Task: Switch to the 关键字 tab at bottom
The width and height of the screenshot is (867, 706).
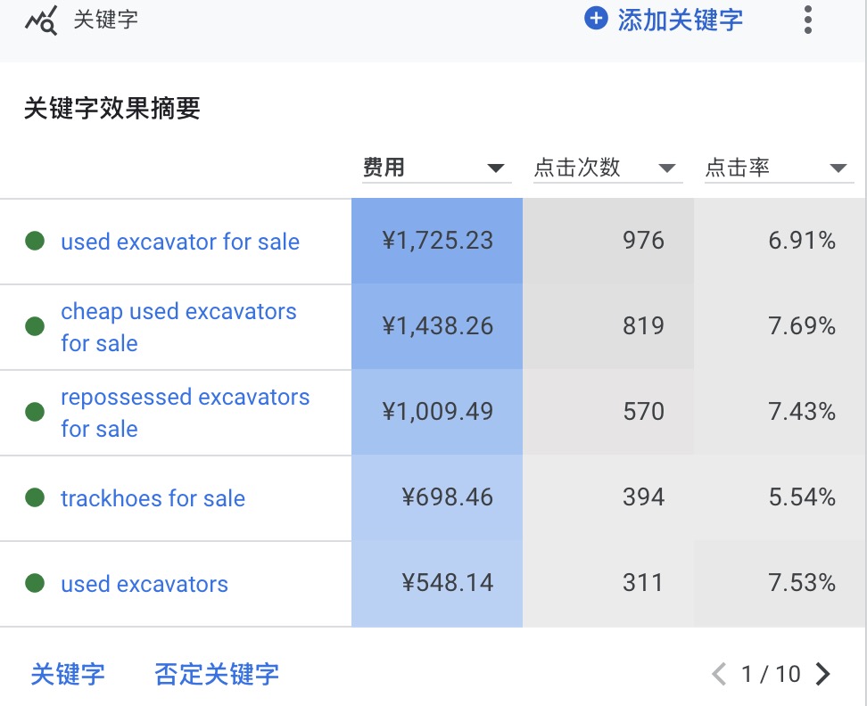Action: (x=68, y=674)
